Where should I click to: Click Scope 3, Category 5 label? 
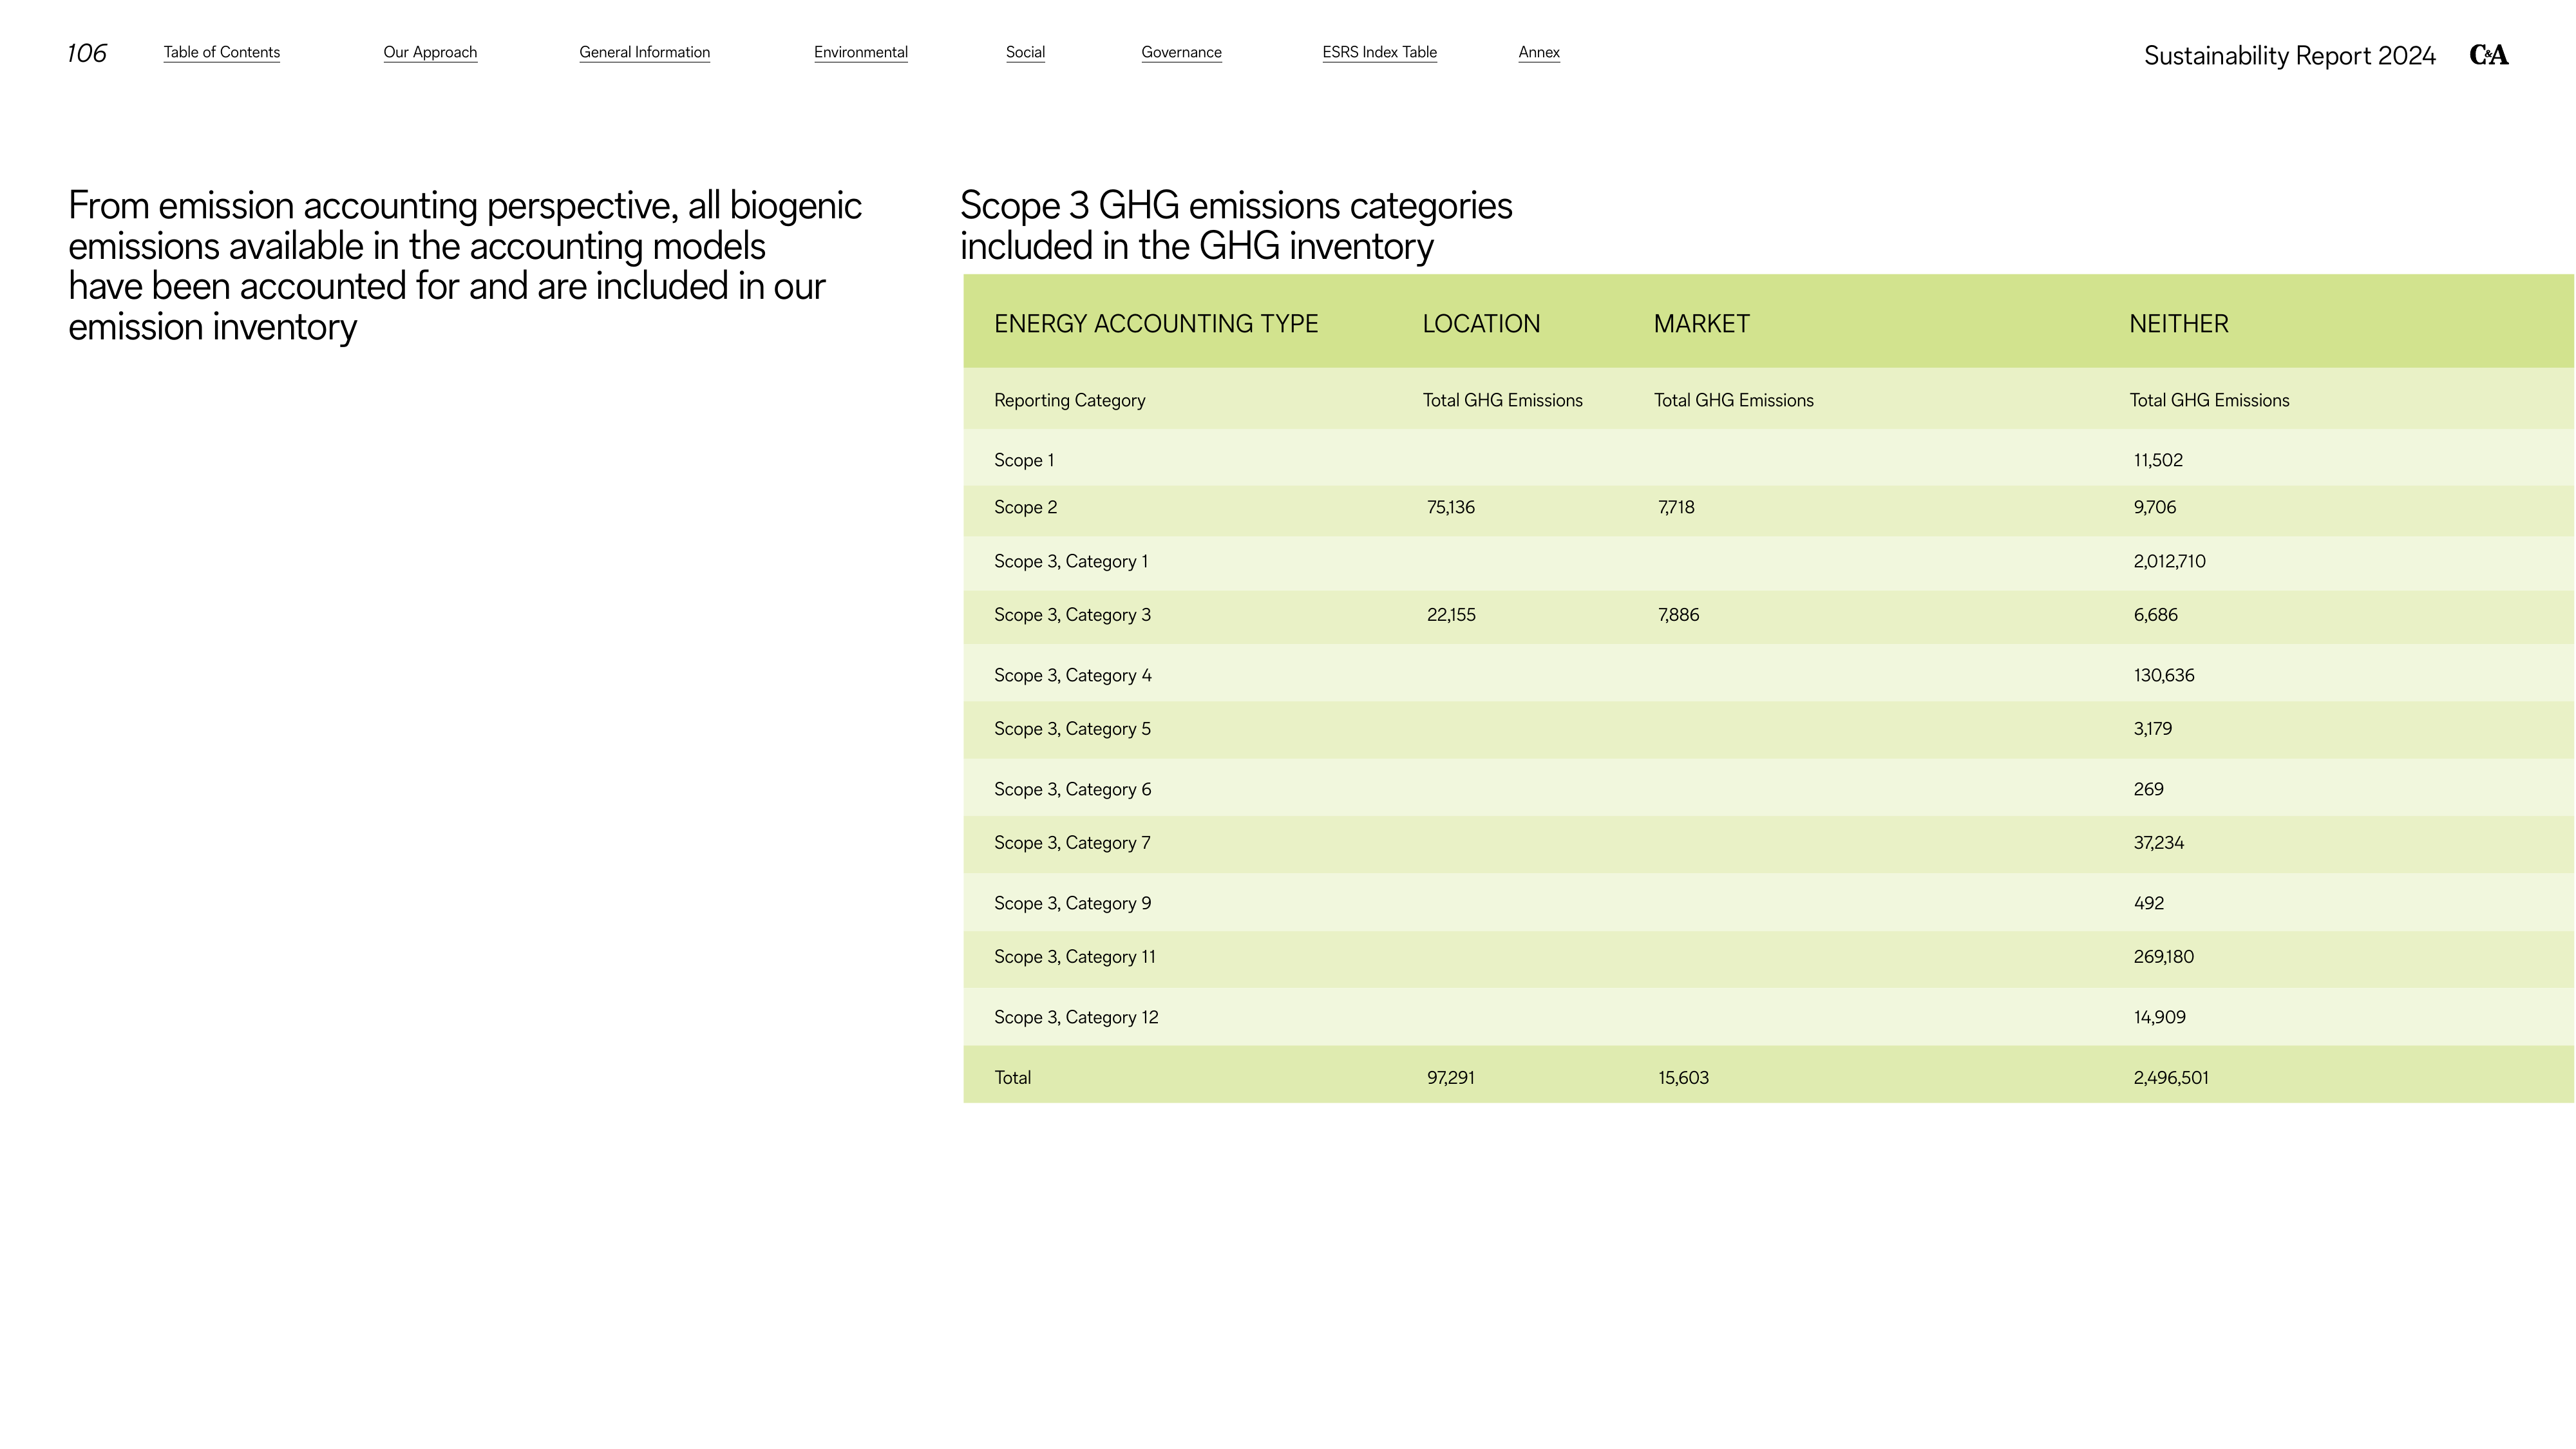point(1072,730)
